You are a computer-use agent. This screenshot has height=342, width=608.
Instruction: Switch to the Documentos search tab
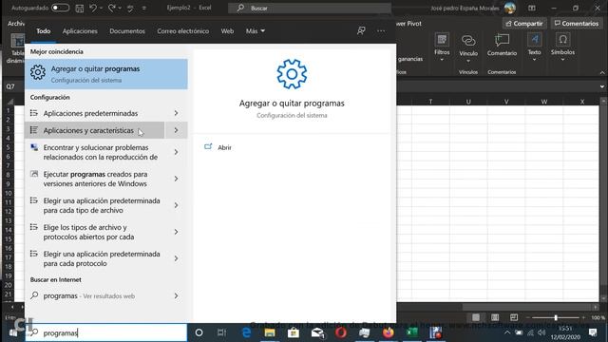[127, 31]
